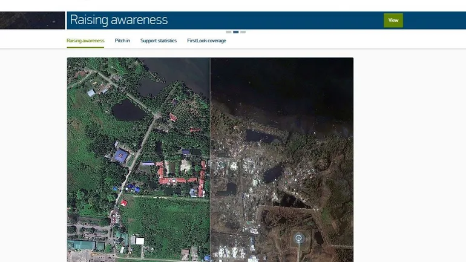Click the small red-roofed house near the green field
This screenshot has width=466, height=262.
(124, 203)
